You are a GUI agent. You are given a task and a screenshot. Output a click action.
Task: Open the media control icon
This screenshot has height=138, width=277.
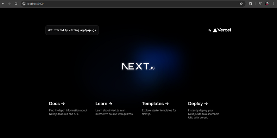point(260,3)
